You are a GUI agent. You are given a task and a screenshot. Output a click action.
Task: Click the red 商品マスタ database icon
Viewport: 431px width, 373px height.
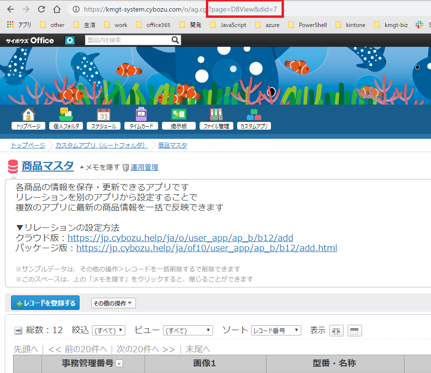click(13, 167)
